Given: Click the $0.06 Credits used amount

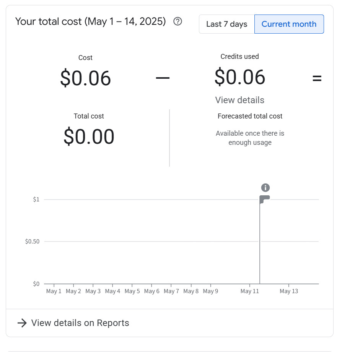Looking at the screenshot, I should pyautogui.click(x=239, y=77).
